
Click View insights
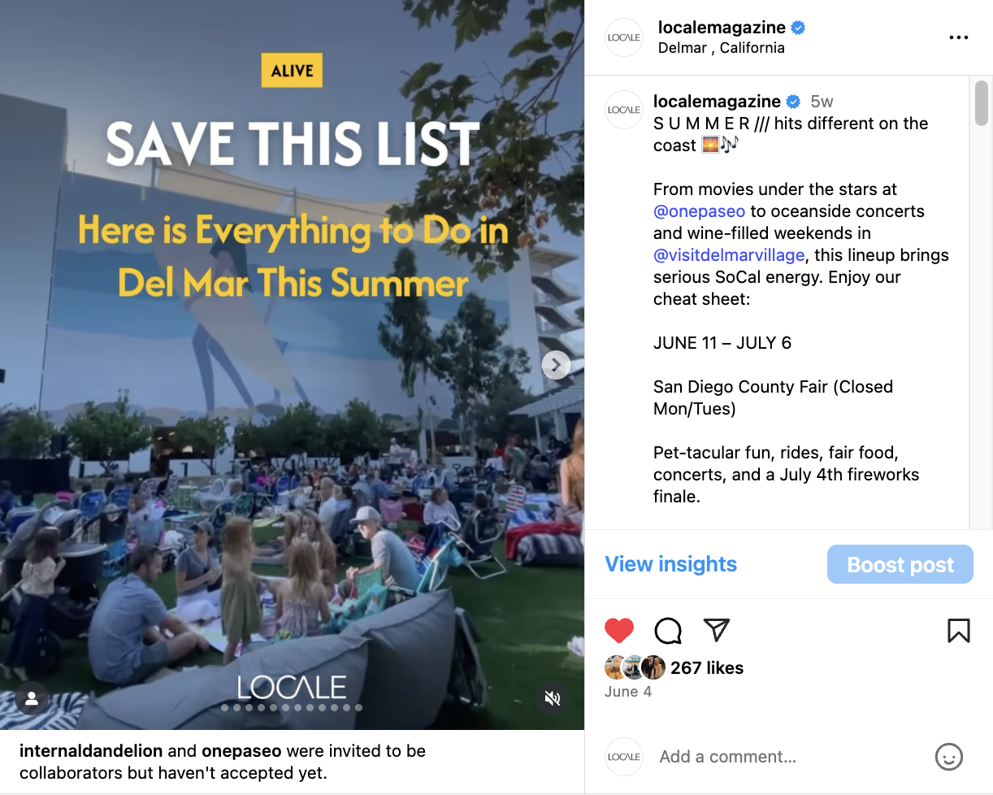pos(671,564)
